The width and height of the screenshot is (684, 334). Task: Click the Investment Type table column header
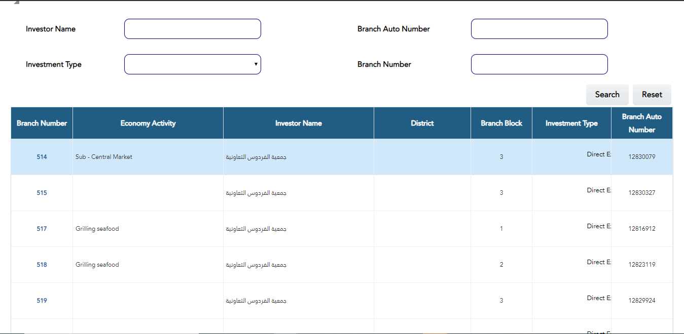tap(571, 123)
